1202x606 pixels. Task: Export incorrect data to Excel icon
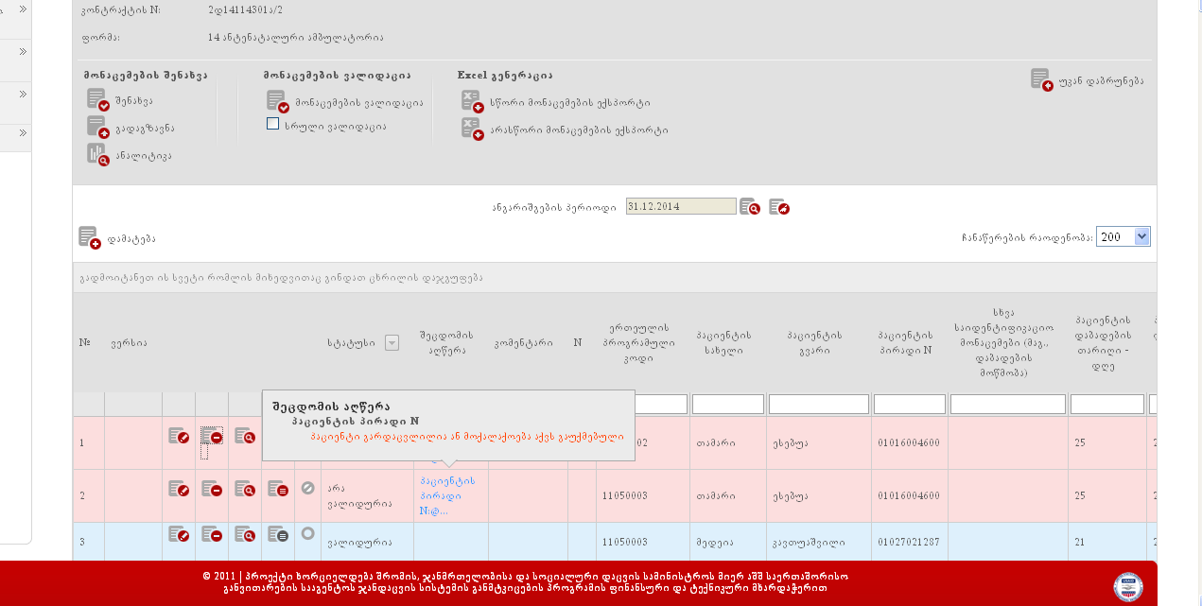(472, 129)
